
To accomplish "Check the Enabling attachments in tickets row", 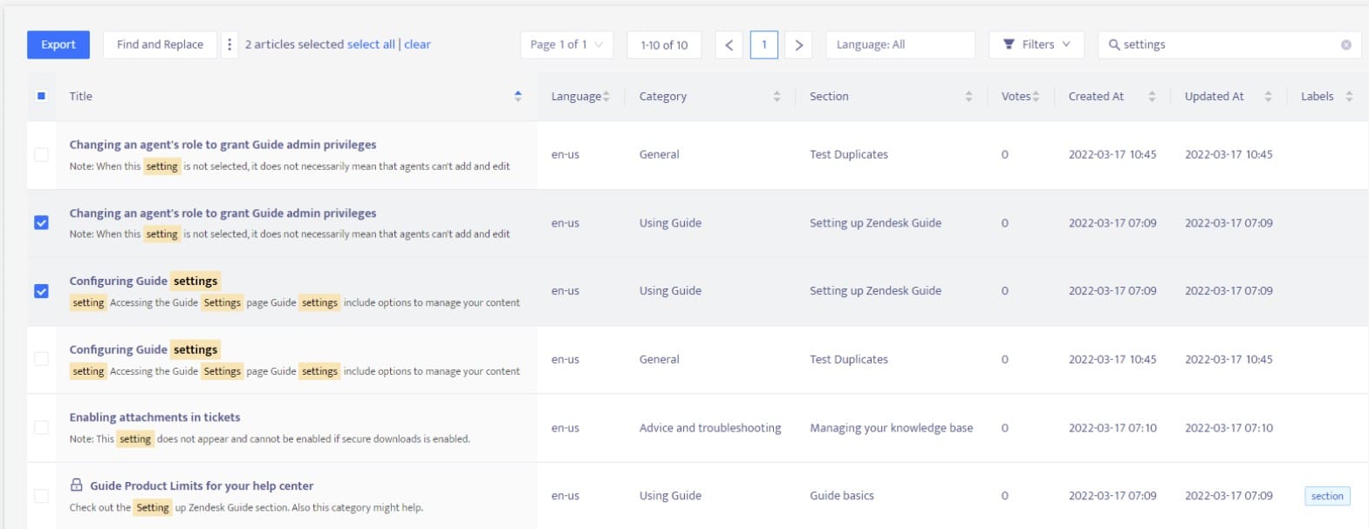I will tap(41, 427).
